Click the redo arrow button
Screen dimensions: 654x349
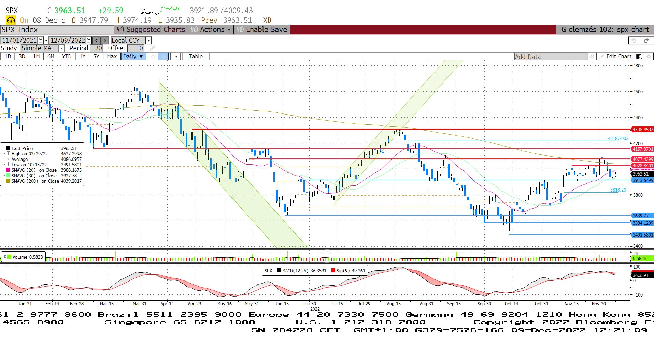click(646, 41)
